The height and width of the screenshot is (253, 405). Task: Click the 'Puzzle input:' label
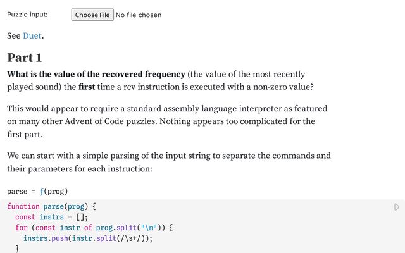click(x=27, y=15)
